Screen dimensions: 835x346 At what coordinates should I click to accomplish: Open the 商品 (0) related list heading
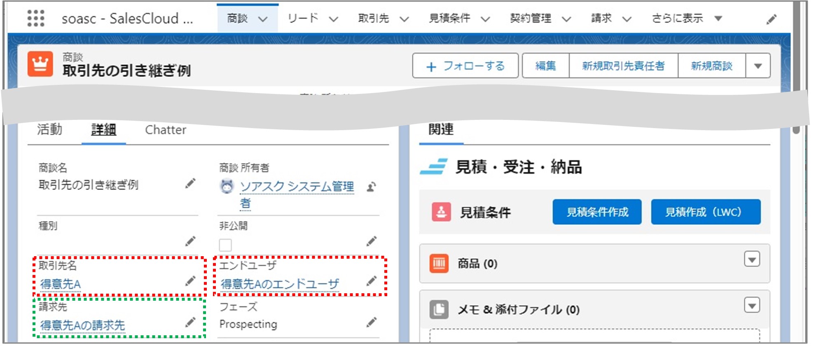(478, 263)
